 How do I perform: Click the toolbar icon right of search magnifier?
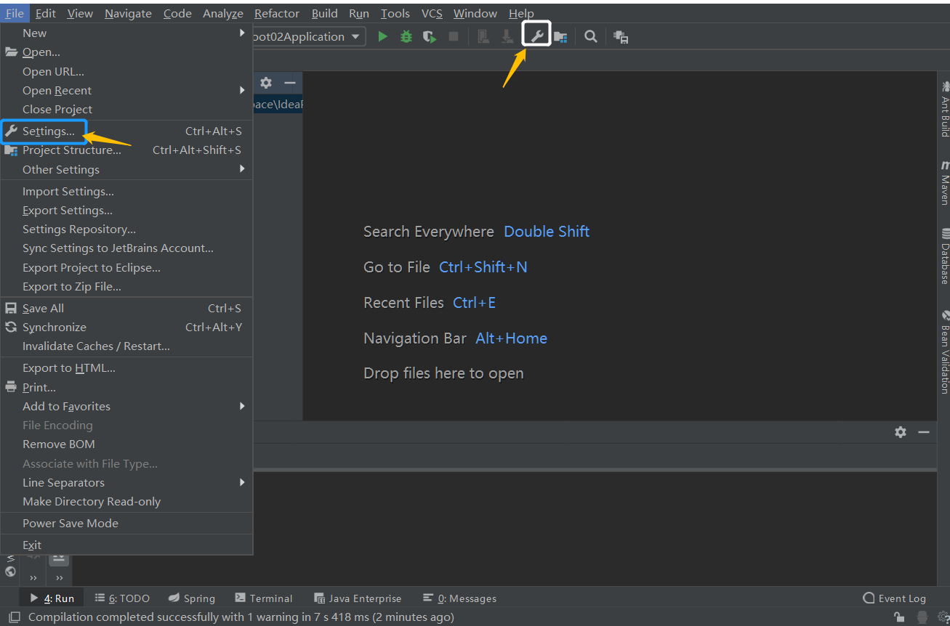620,36
